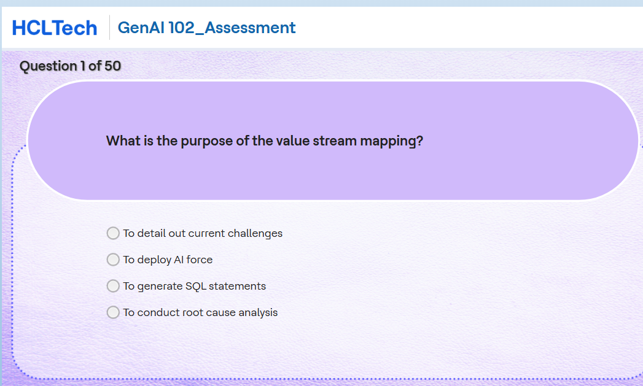This screenshot has width=643, height=386.
Task: Click the answer label 'To detail out current challenges'
Action: [203, 233]
